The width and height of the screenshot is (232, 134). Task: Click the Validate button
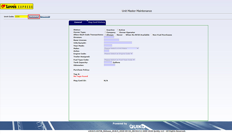[x=34, y=17]
